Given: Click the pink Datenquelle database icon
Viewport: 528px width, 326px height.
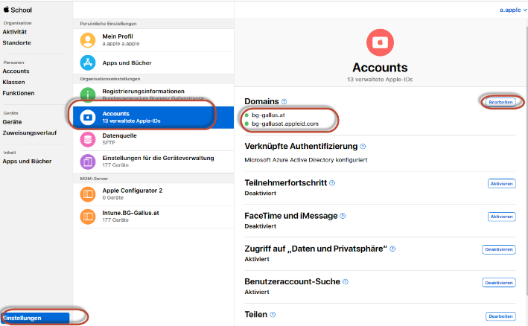Looking at the screenshot, I should coord(88,139).
